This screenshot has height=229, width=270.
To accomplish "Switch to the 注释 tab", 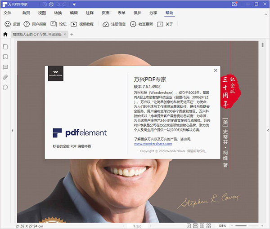I will pyautogui.click(x=90, y=13).
